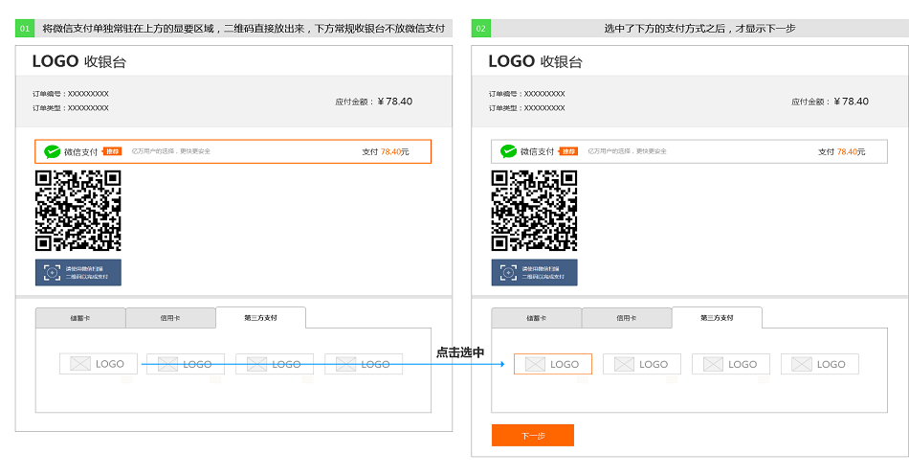Screen dimensions: 909x476
Task: Click the 微信支付 label in mockup 02
Action: coord(537,152)
